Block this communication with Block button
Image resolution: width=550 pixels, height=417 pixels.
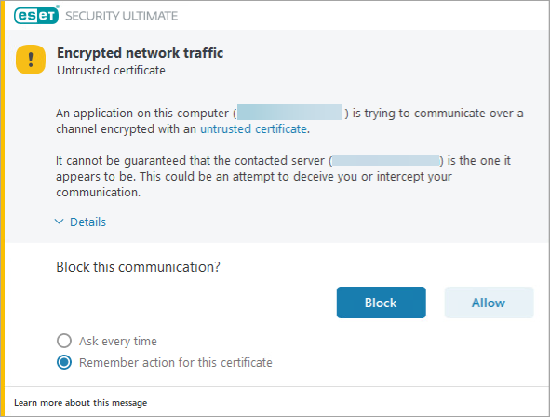(382, 303)
